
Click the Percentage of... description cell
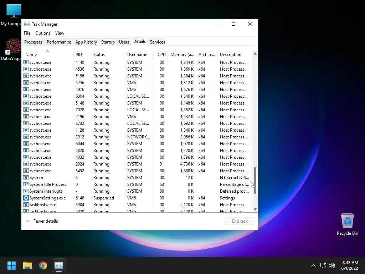pos(235,184)
